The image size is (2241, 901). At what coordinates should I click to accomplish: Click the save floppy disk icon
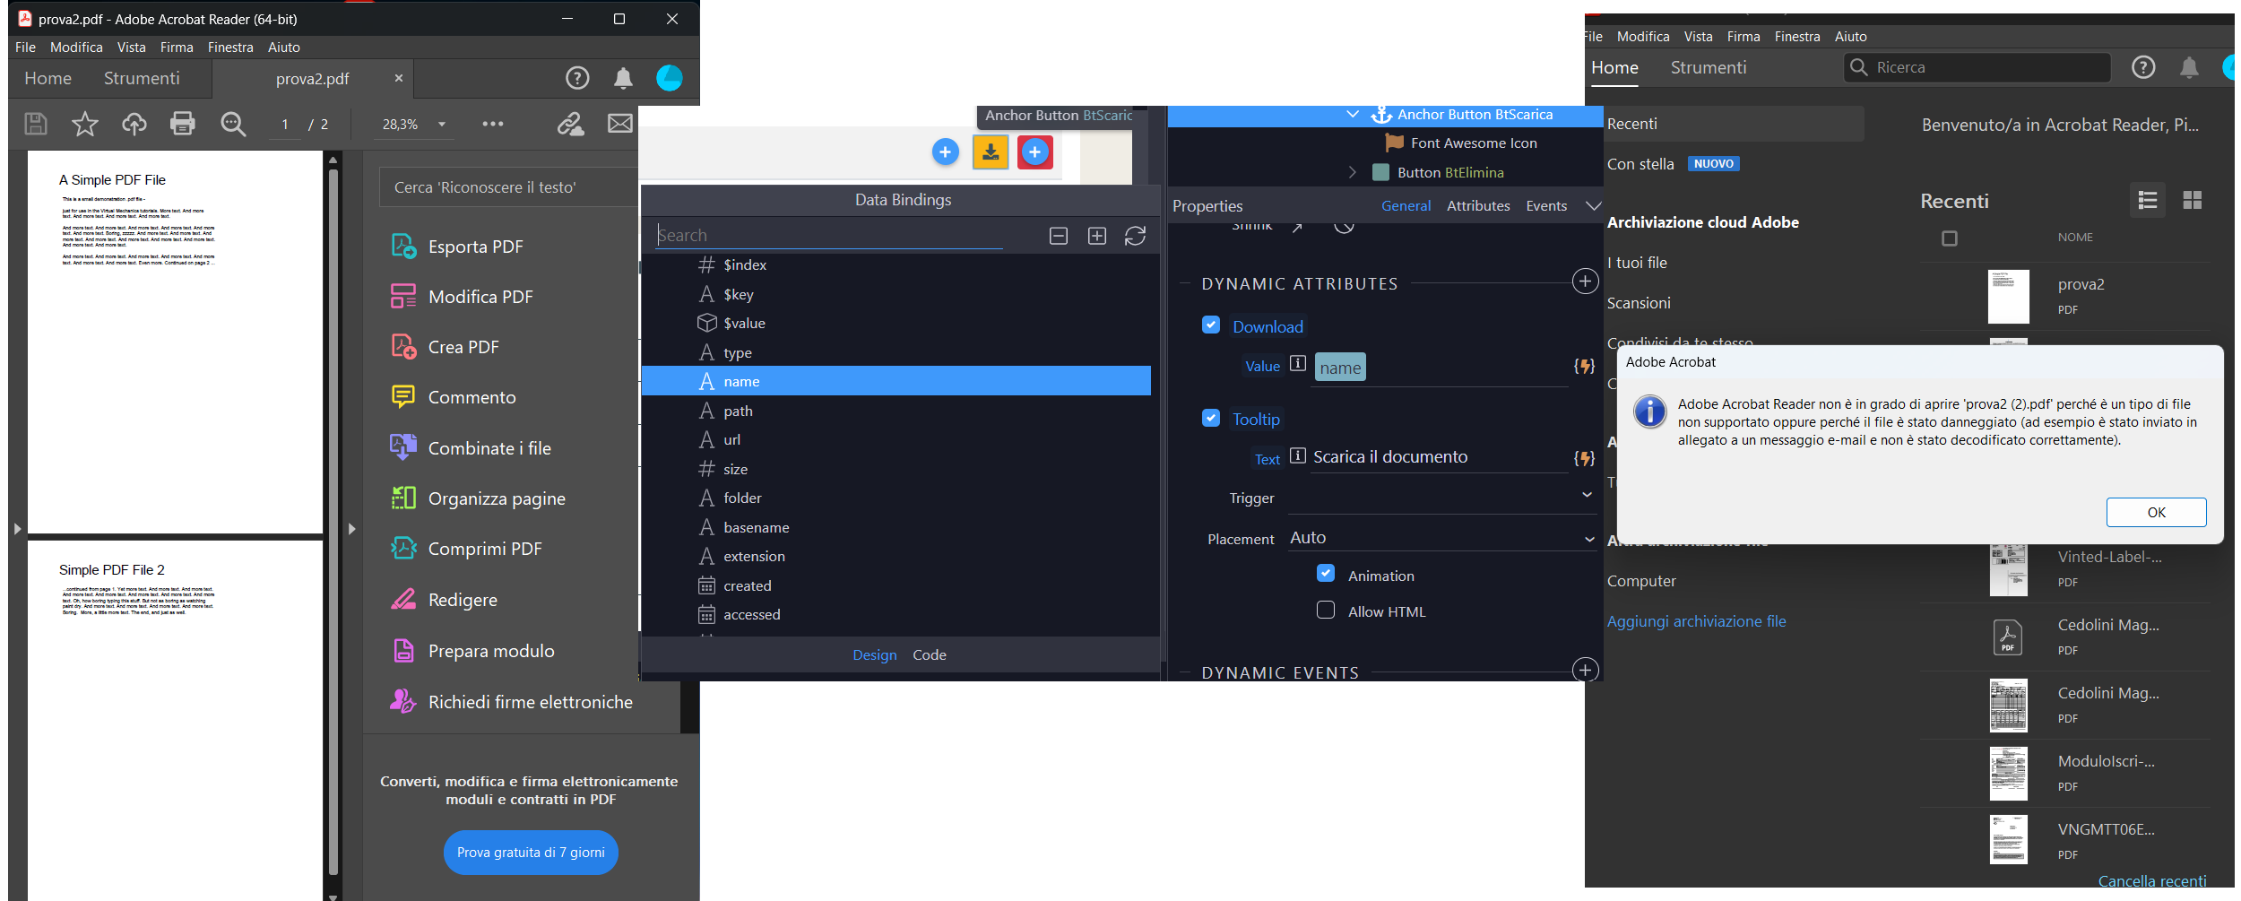coord(36,124)
